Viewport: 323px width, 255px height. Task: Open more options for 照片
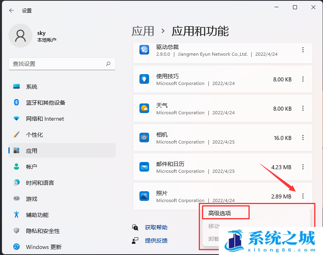click(303, 196)
